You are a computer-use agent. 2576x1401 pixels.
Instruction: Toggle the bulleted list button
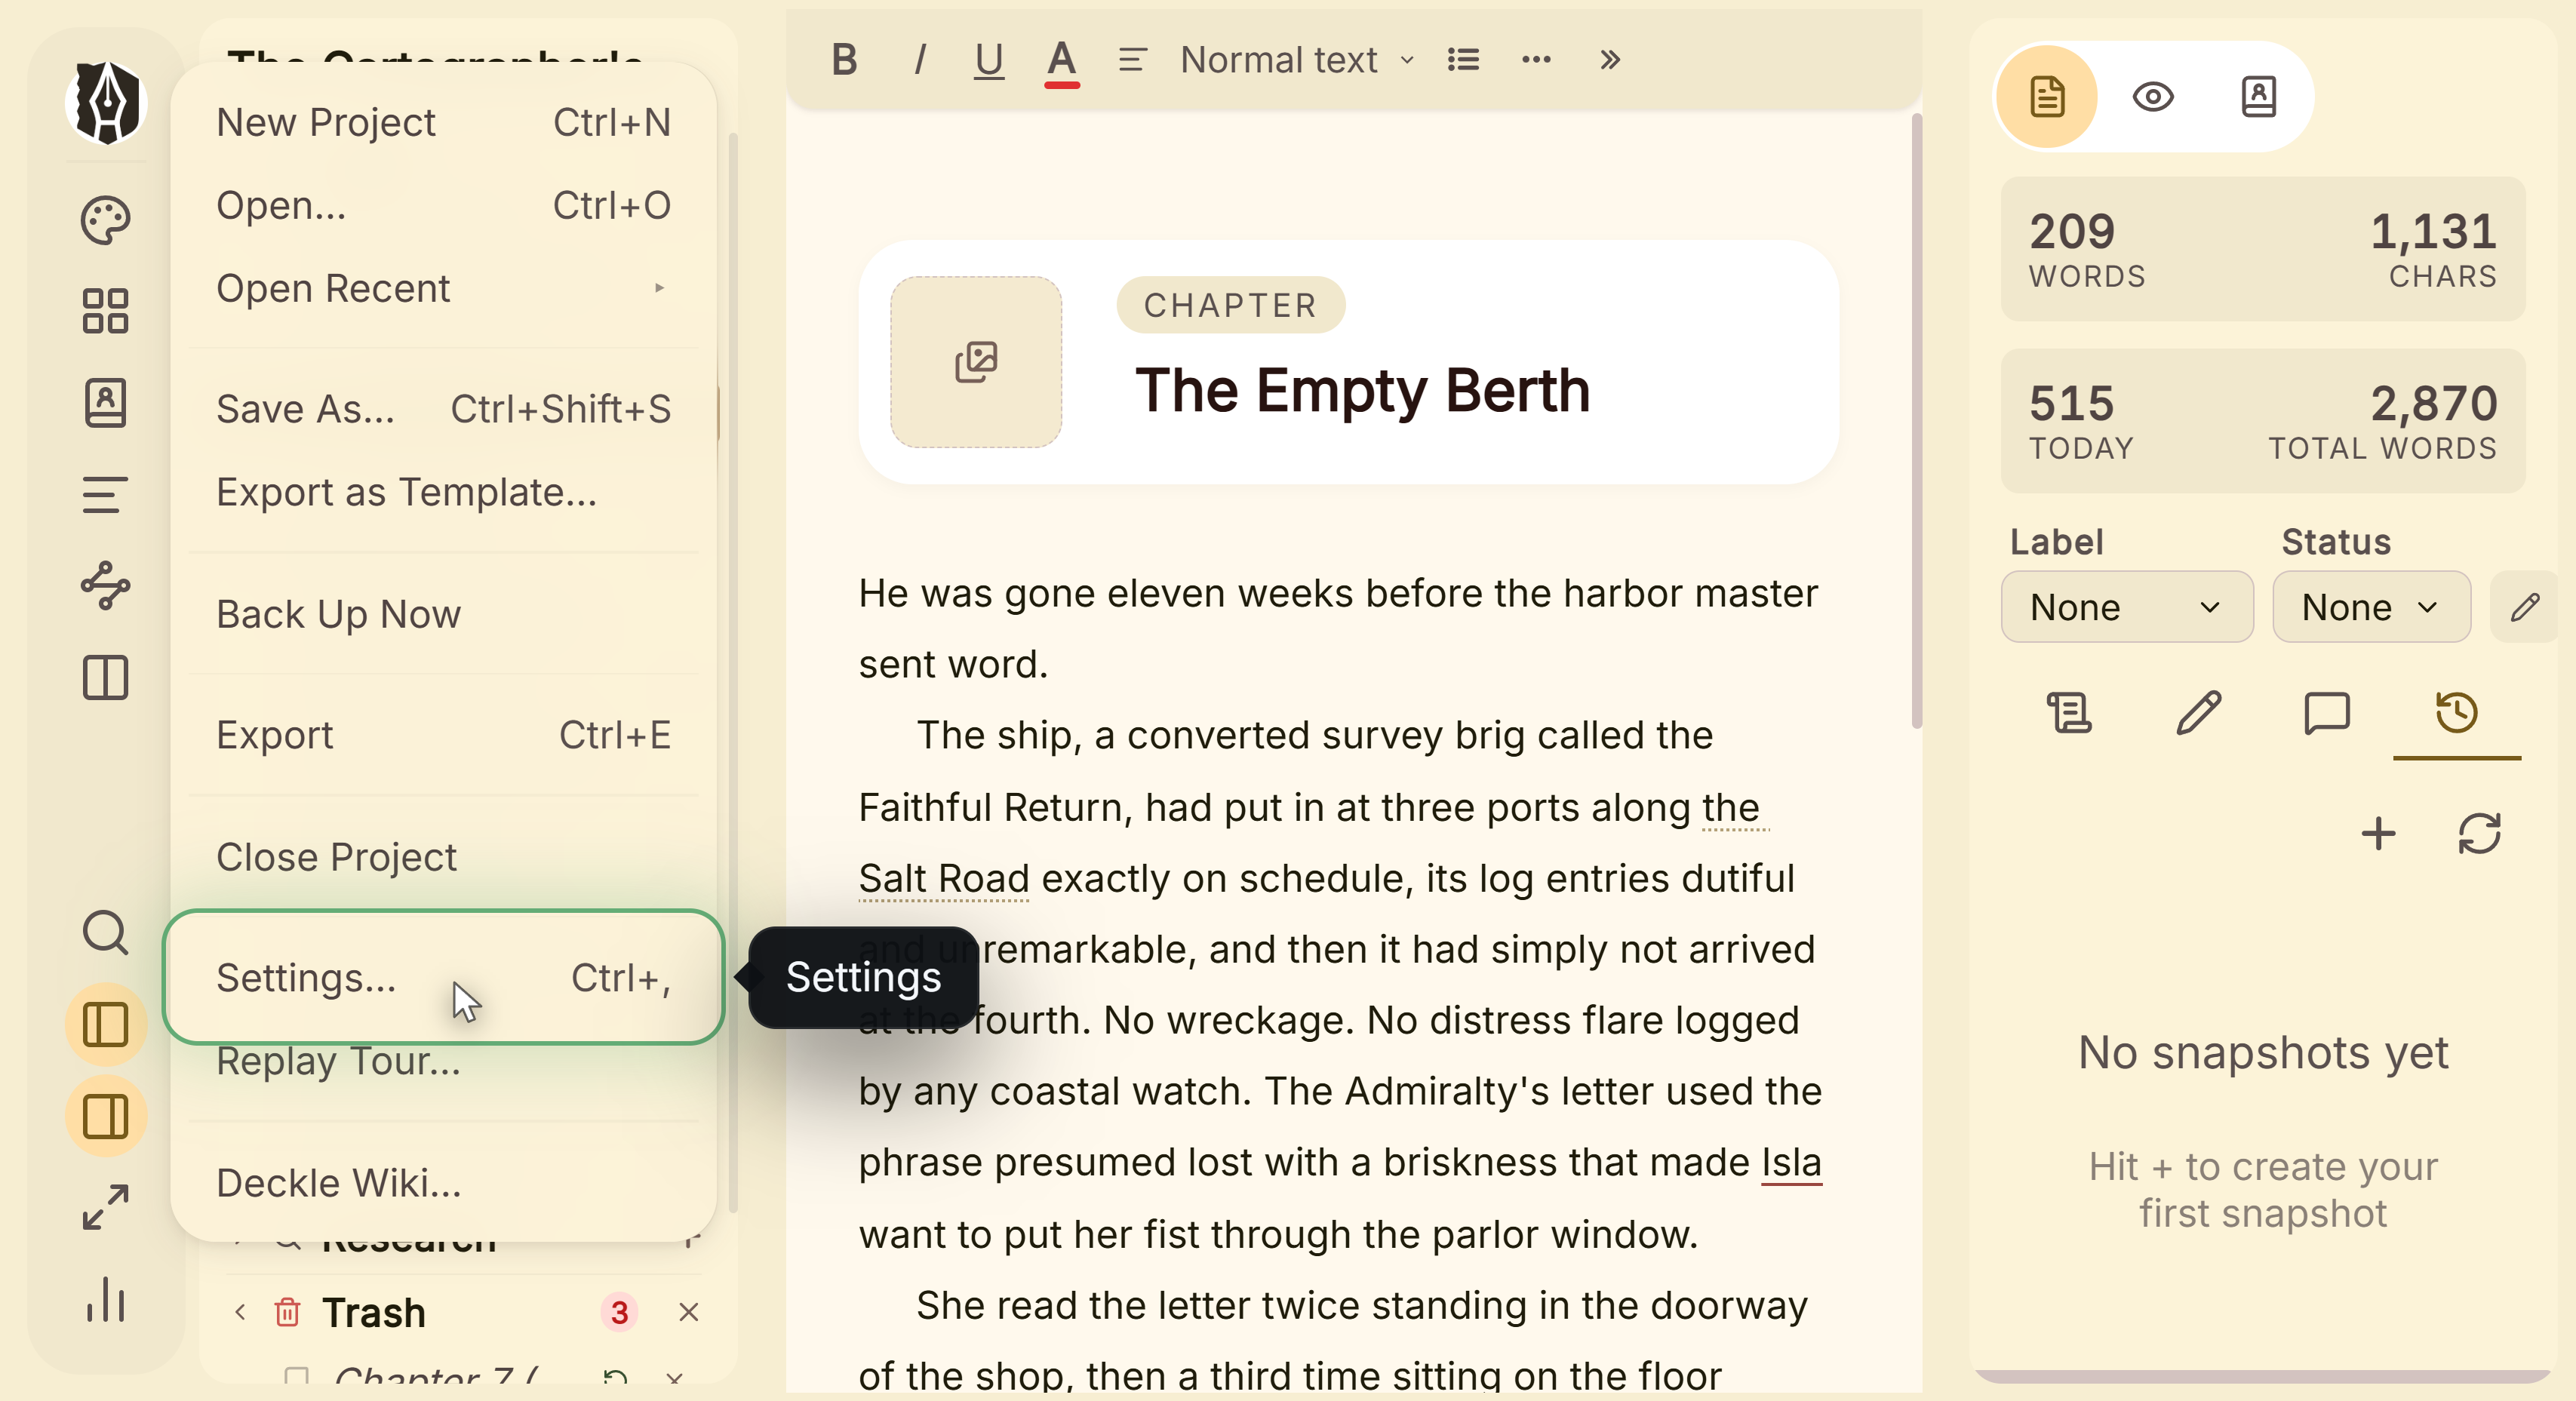(x=1463, y=60)
